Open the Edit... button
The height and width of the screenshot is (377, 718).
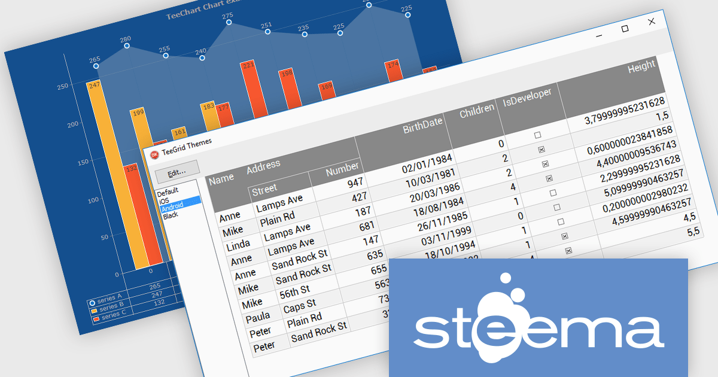pos(177,172)
